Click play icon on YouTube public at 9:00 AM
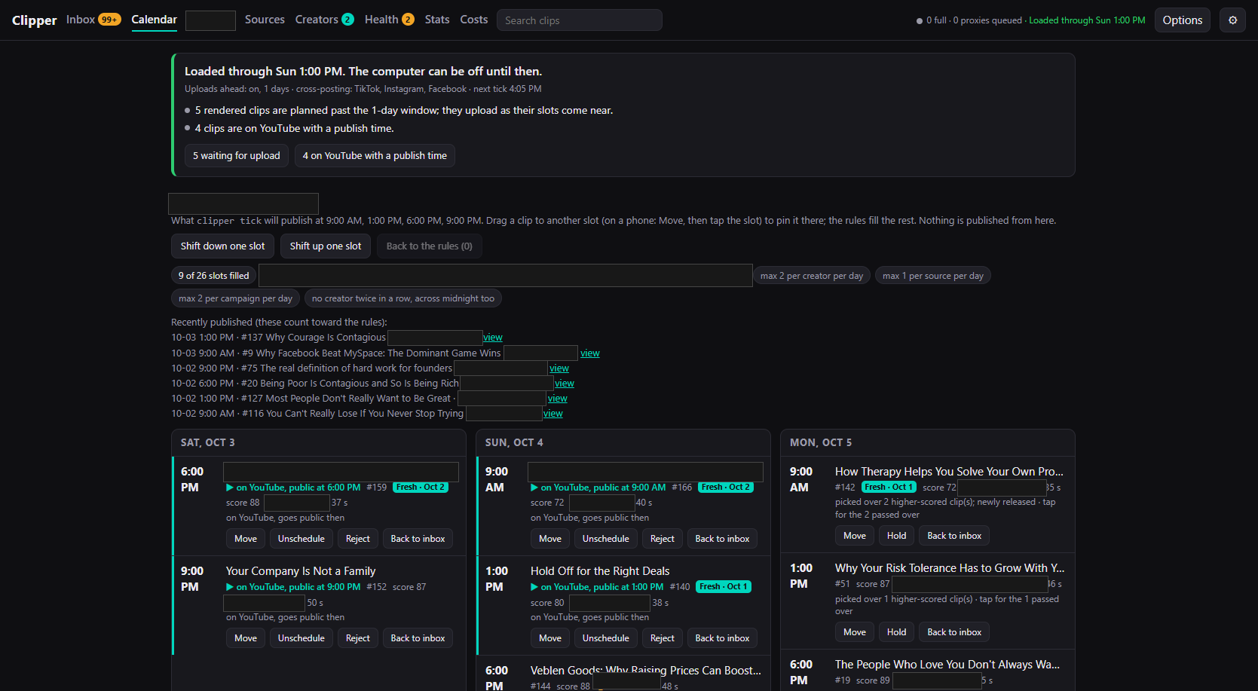 pos(534,488)
